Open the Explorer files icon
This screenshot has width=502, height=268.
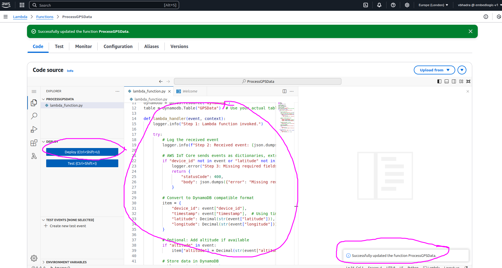coord(34,103)
